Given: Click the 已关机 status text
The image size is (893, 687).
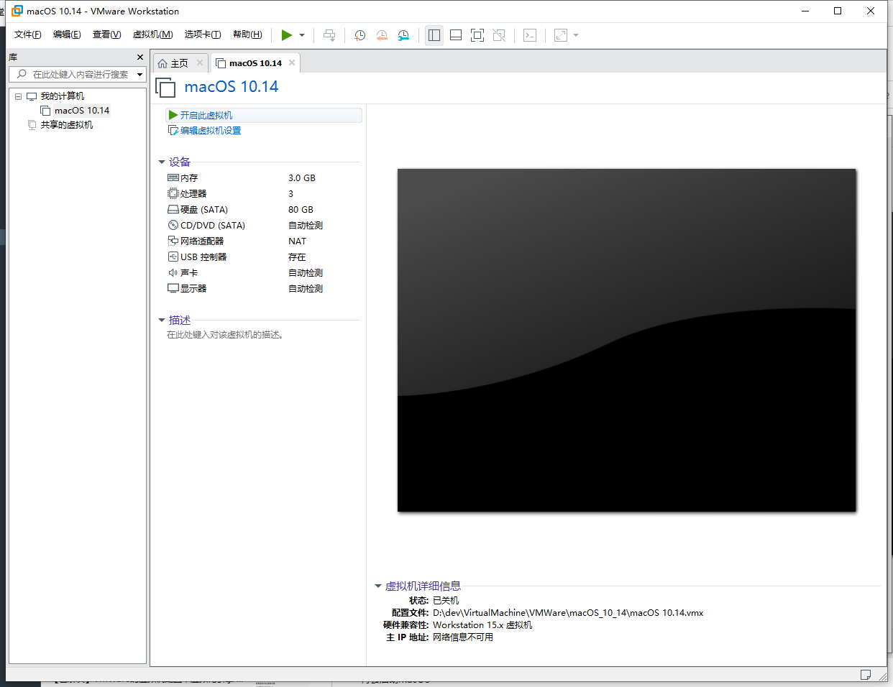Looking at the screenshot, I should click(x=446, y=601).
